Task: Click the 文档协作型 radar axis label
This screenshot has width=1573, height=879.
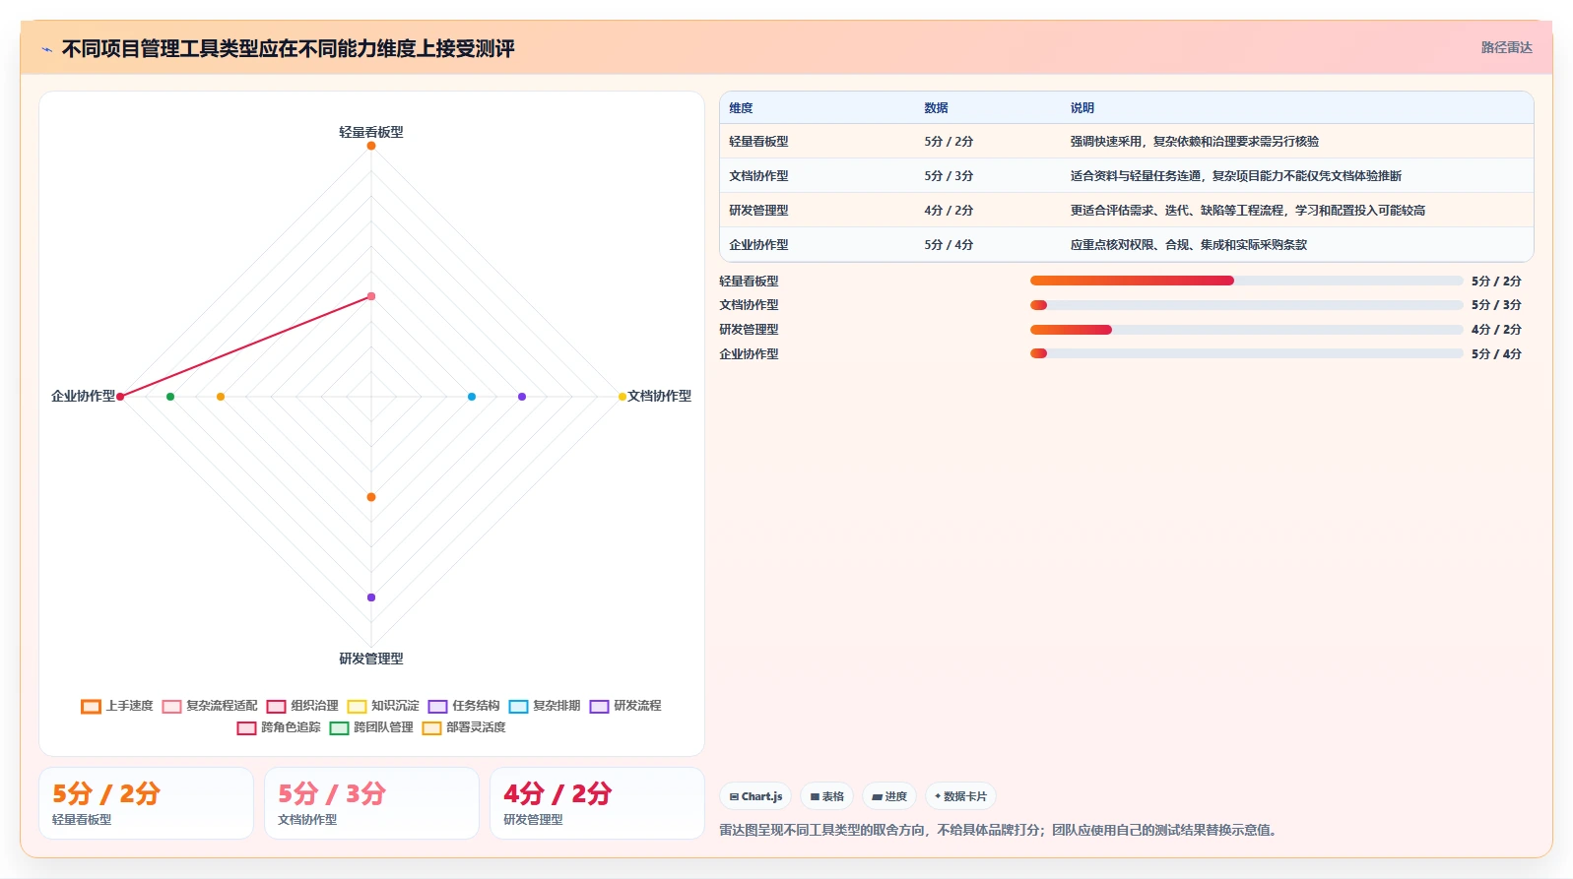Action: click(x=659, y=396)
